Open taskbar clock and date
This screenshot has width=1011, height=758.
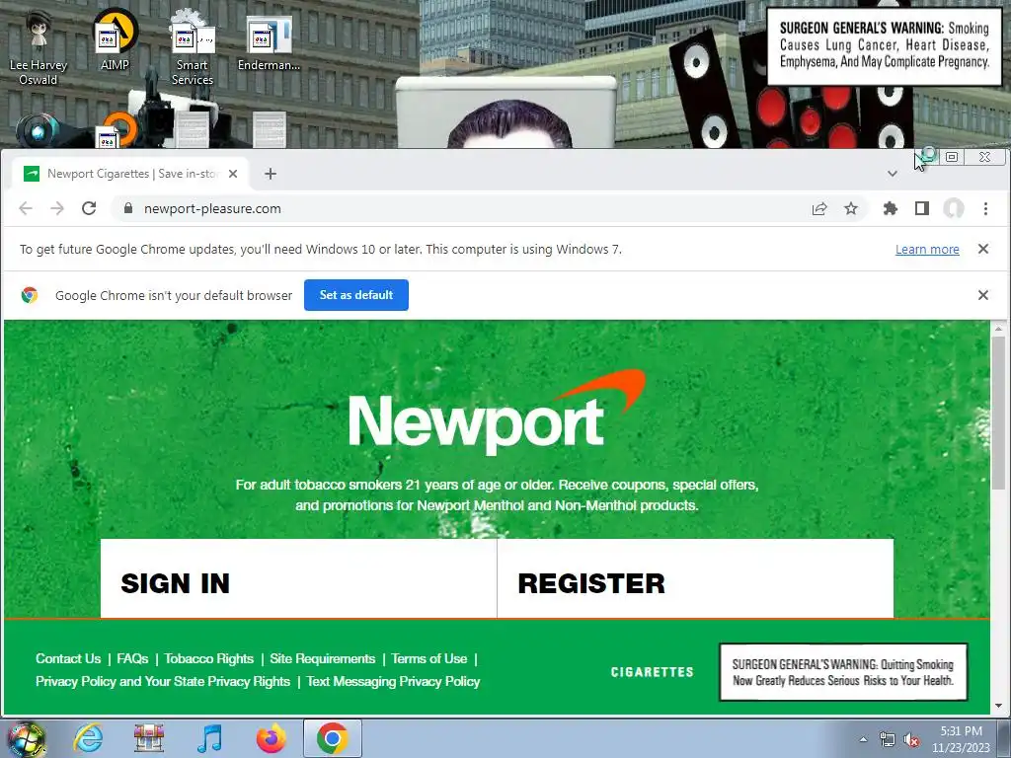click(961, 739)
